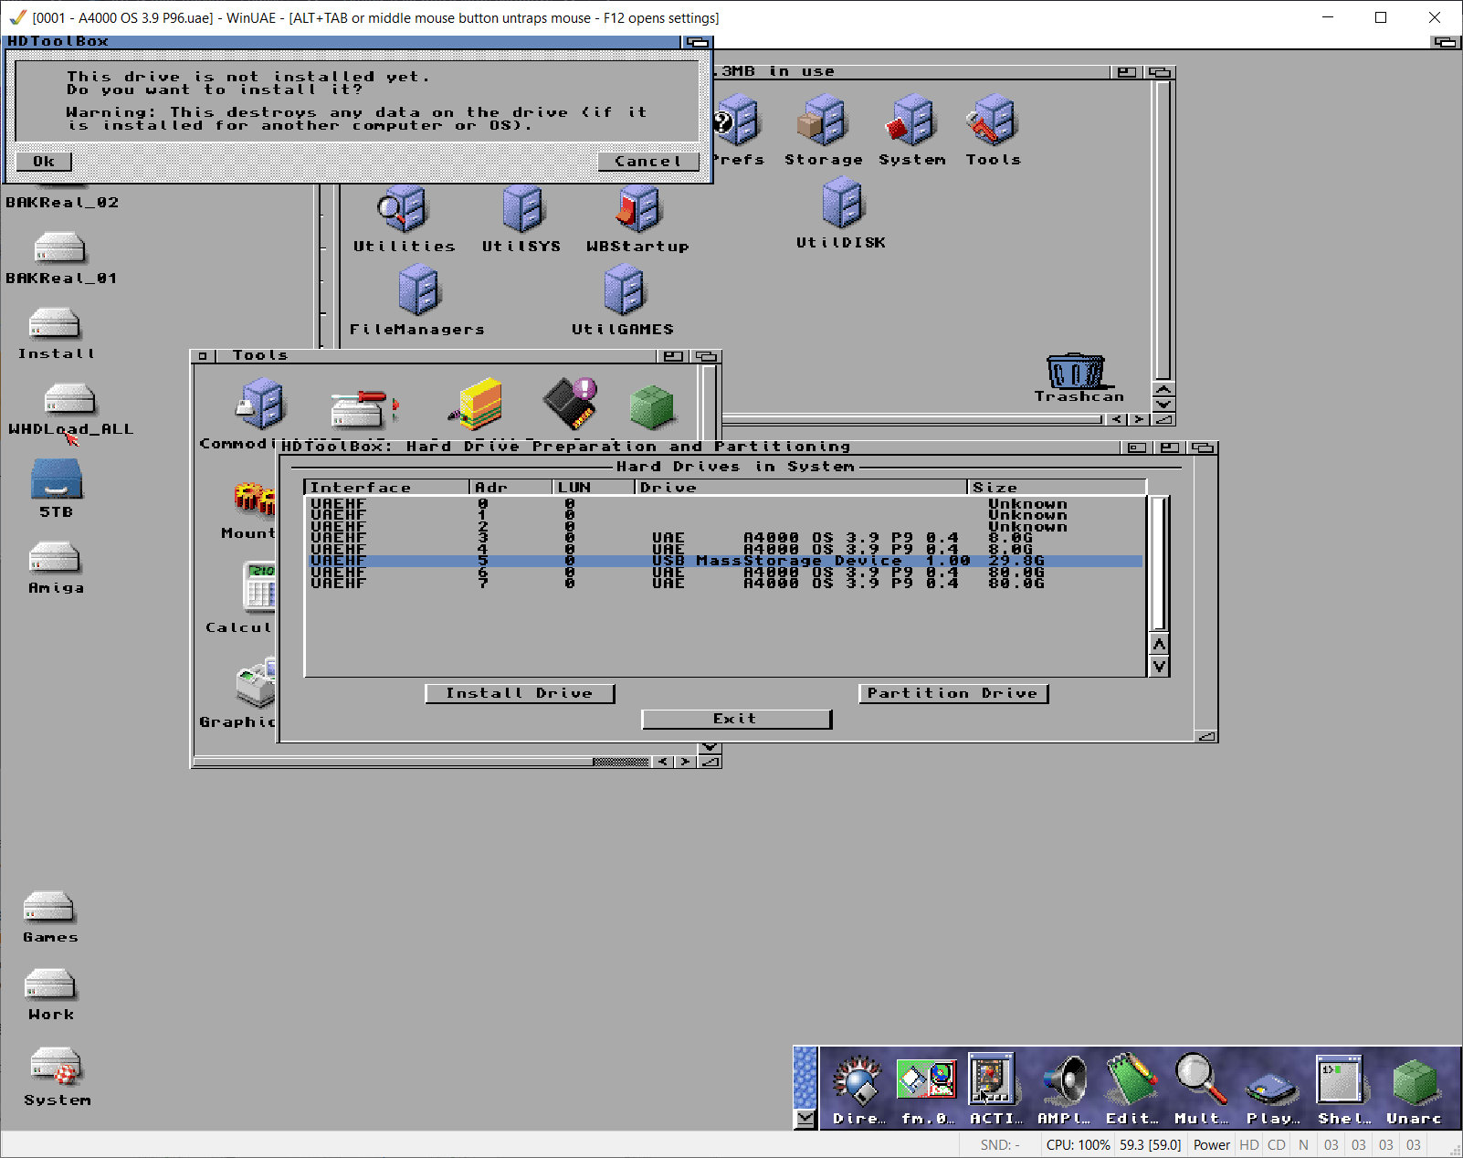Click the HDToolBox icon in Tools window
Image resolution: width=1463 pixels, height=1158 pixels.
363,408
